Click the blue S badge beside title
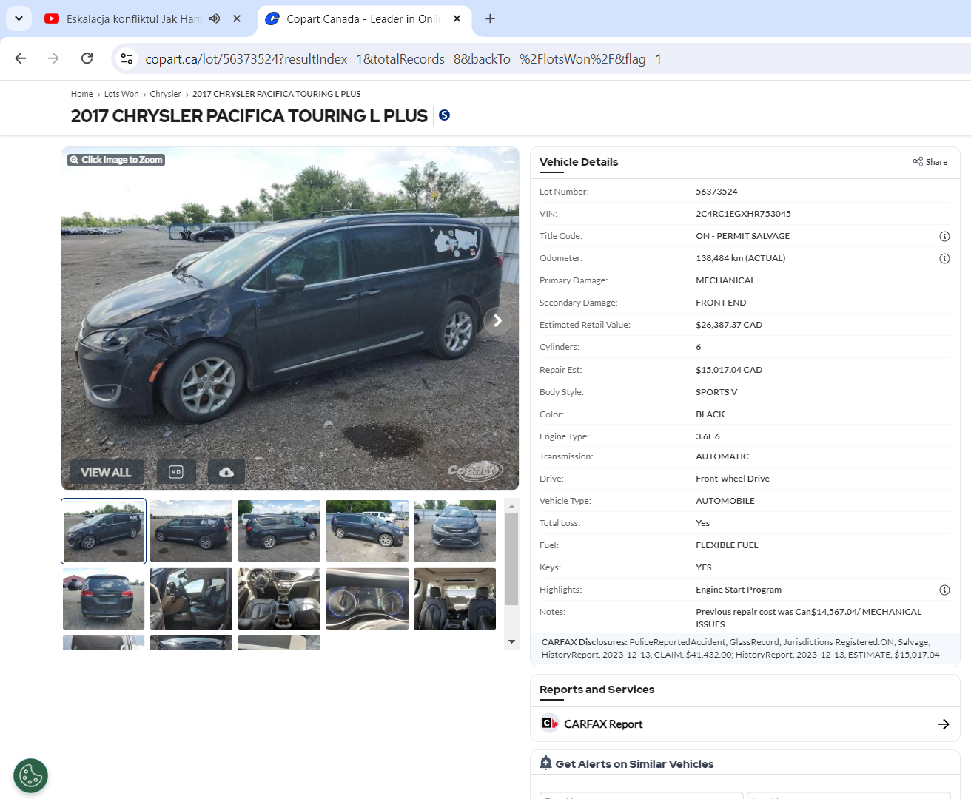971x799 pixels. click(444, 115)
